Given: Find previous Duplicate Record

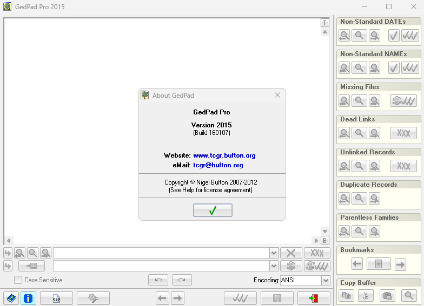Looking at the screenshot, I should tap(344, 199).
